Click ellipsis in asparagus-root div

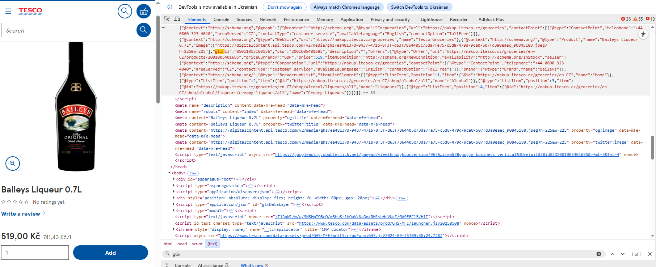point(239,179)
